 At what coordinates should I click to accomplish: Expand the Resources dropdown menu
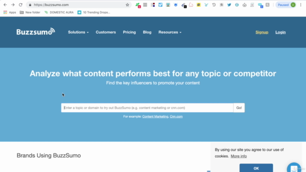(170, 32)
